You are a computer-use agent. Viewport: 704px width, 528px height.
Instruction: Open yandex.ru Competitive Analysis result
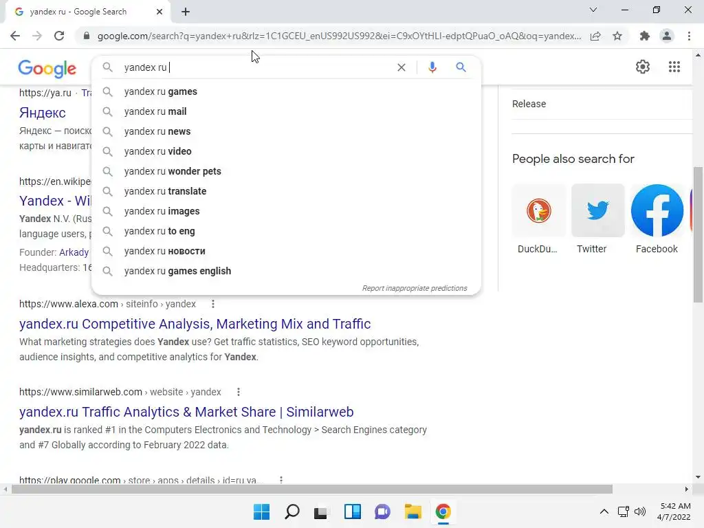(x=195, y=324)
